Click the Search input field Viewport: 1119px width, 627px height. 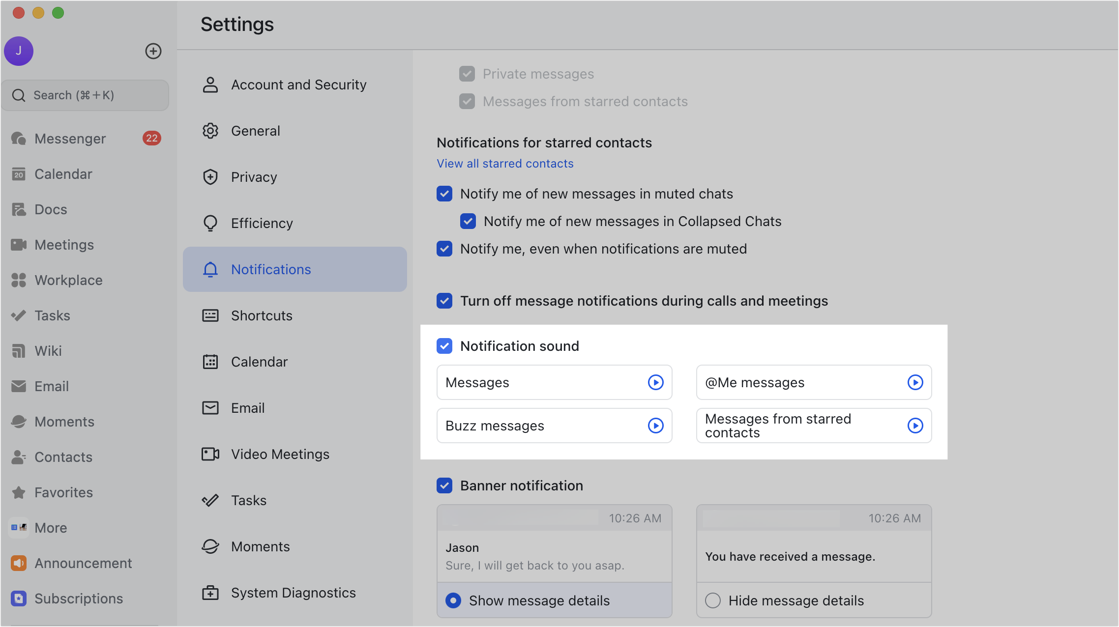pyautogui.click(x=85, y=95)
